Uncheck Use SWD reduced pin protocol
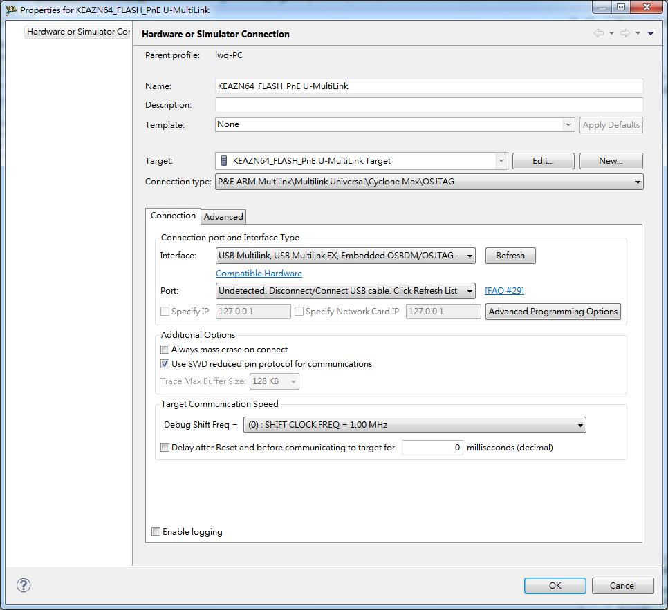This screenshot has height=610, width=668. click(165, 364)
